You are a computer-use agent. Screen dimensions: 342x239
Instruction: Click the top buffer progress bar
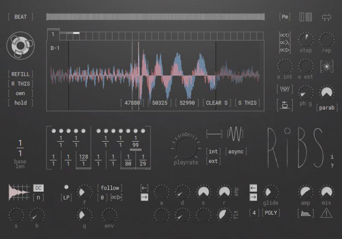pos(156,17)
